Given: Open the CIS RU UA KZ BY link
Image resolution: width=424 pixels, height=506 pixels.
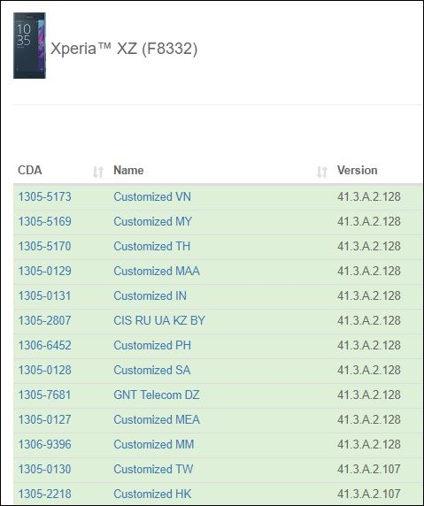Looking at the screenshot, I should [159, 320].
